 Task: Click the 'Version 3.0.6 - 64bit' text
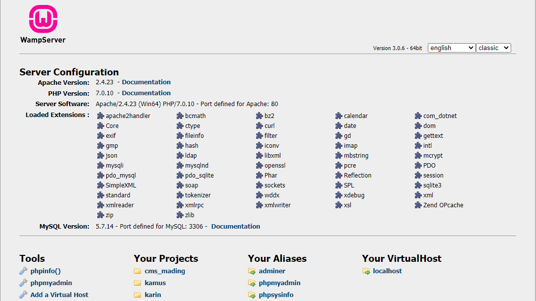(398, 48)
